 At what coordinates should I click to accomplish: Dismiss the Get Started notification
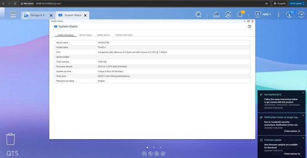[303, 92]
